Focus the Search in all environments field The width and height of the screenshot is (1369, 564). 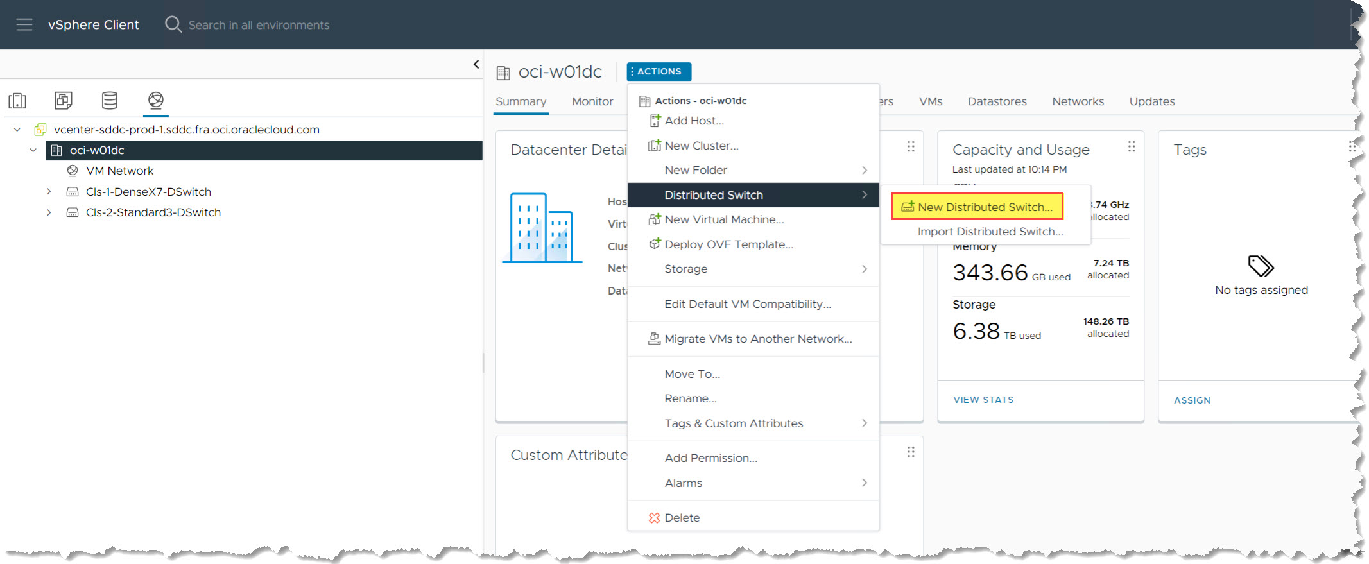(259, 25)
